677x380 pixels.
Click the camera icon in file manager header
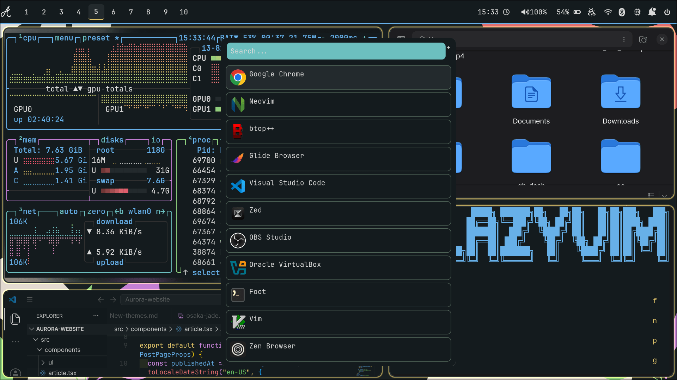pyautogui.click(x=643, y=39)
